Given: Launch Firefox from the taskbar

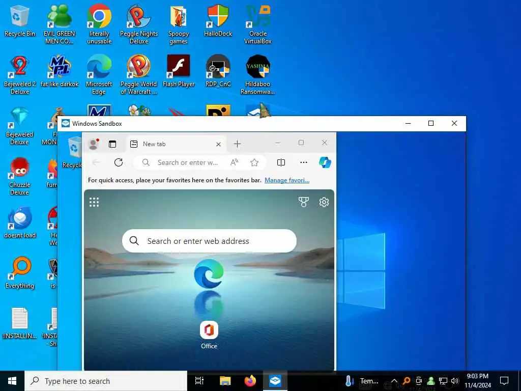Looking at the screenshot, I should (x=250, y=381).
